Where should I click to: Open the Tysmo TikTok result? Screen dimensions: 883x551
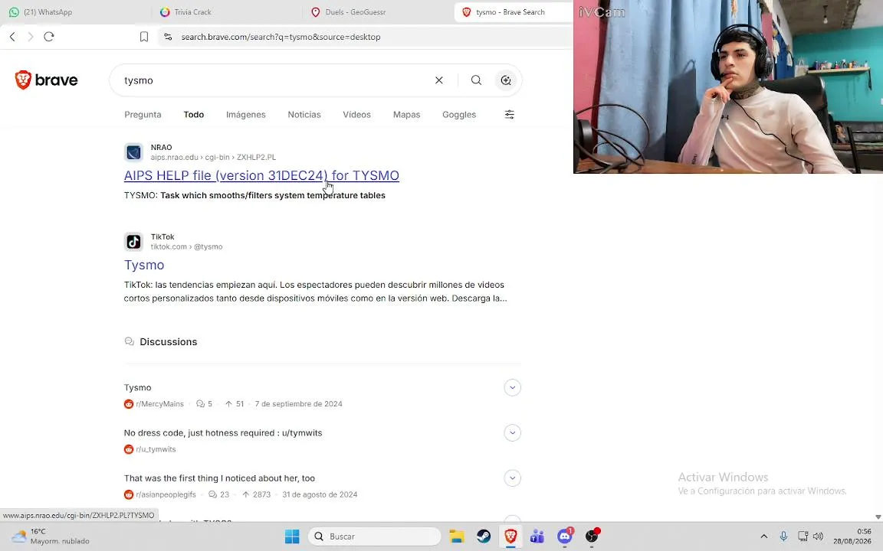click(144, 265)
